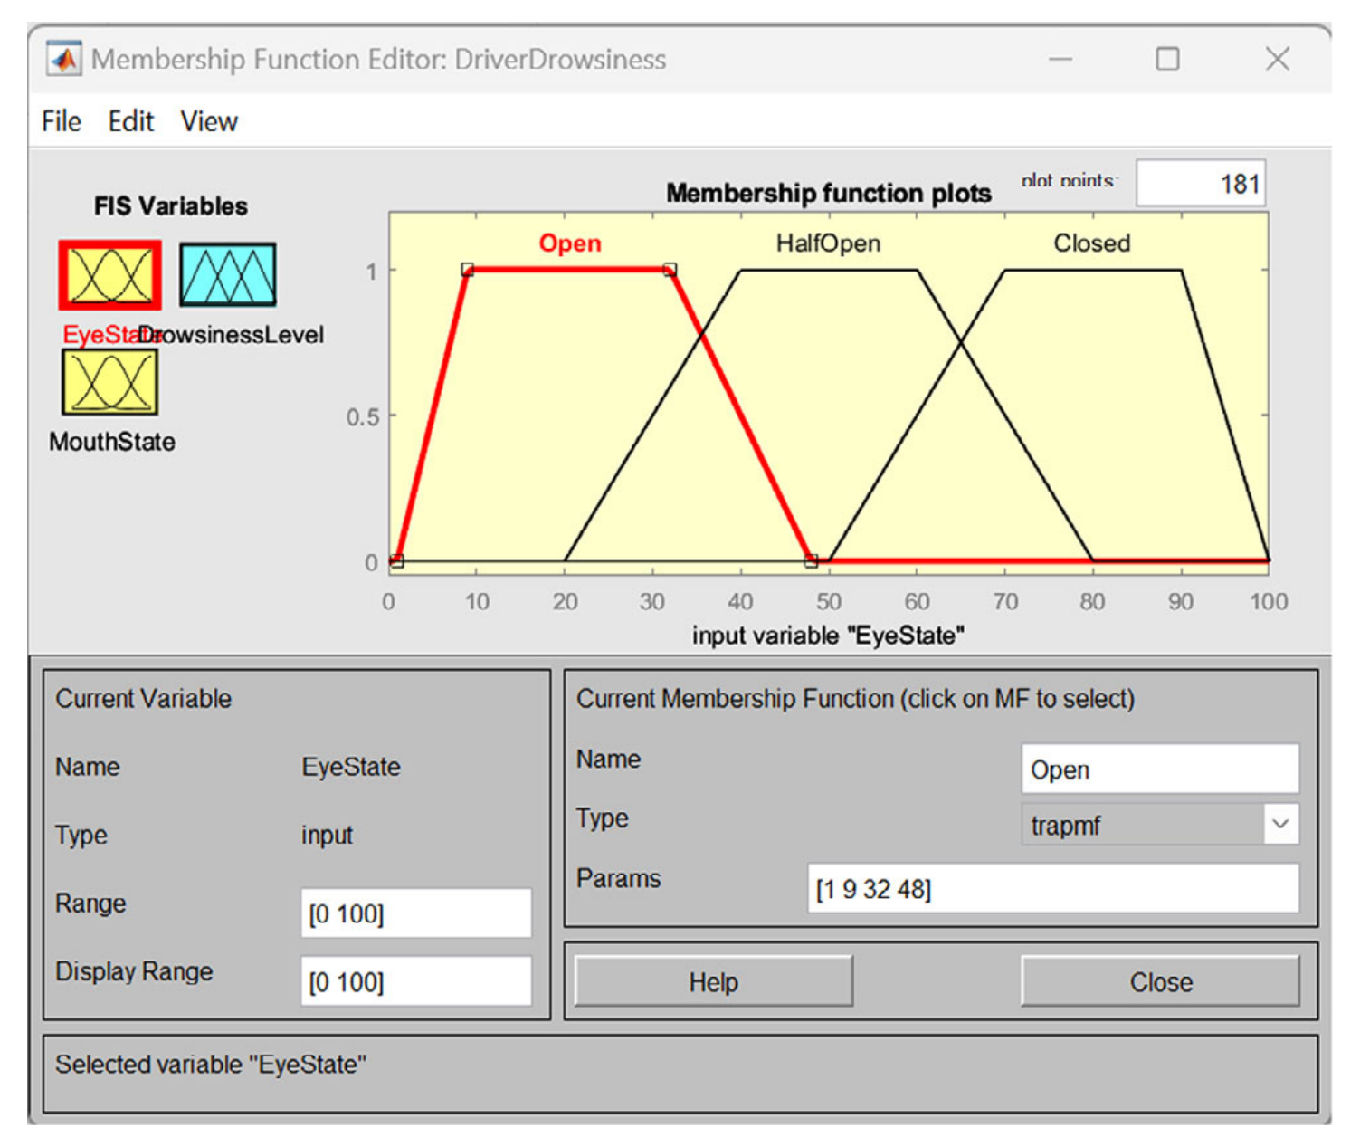Image resolution: width=1360 pixels, height=1147 pixels.
Task: Click the Current Variable name value EyeState
Action: 351,767
